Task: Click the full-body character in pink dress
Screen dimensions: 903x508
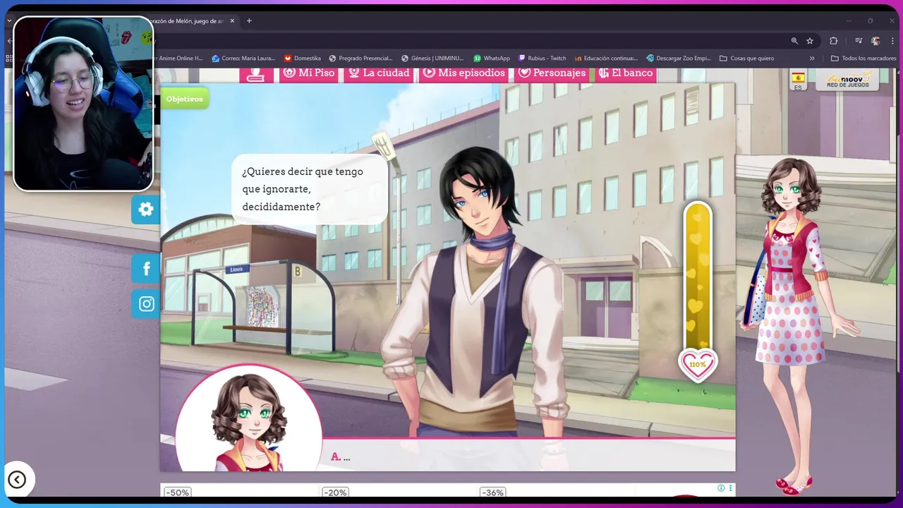Action: click(x=794, y=325)
